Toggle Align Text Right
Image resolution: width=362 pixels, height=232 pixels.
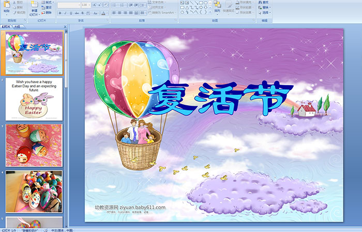(125, 13)
